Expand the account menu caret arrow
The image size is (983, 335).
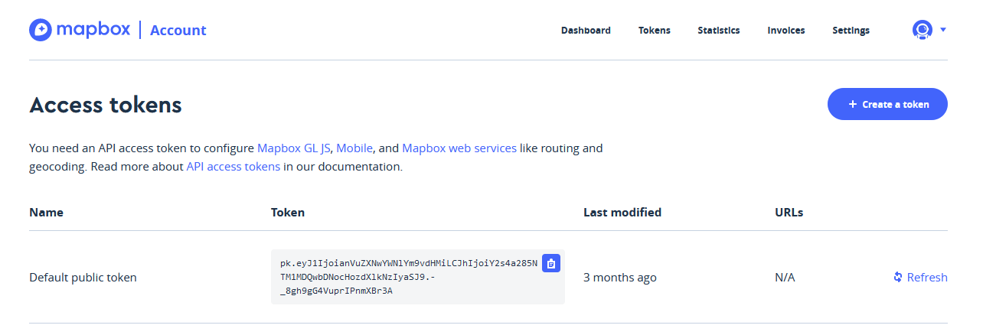(x=943, y=30)
